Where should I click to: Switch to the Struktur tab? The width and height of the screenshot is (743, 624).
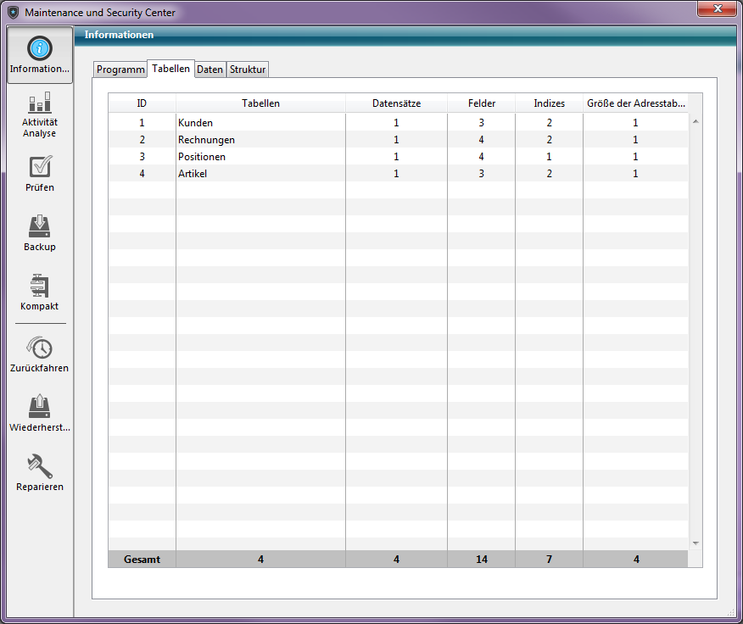(248, 70)
